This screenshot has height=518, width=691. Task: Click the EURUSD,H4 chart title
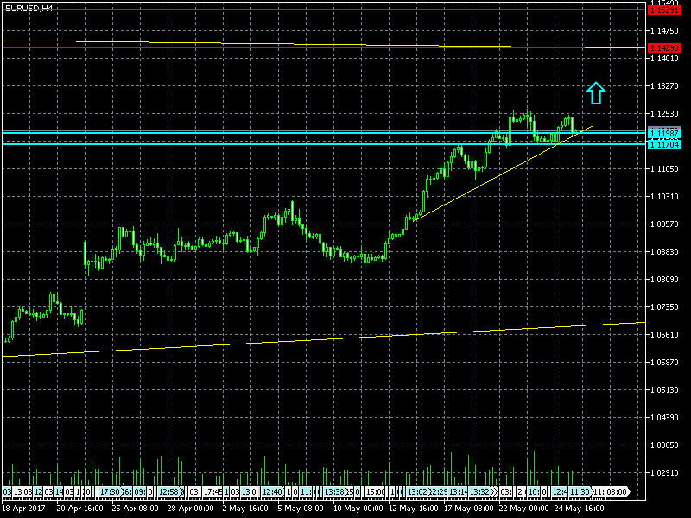[x=29, y=8]
